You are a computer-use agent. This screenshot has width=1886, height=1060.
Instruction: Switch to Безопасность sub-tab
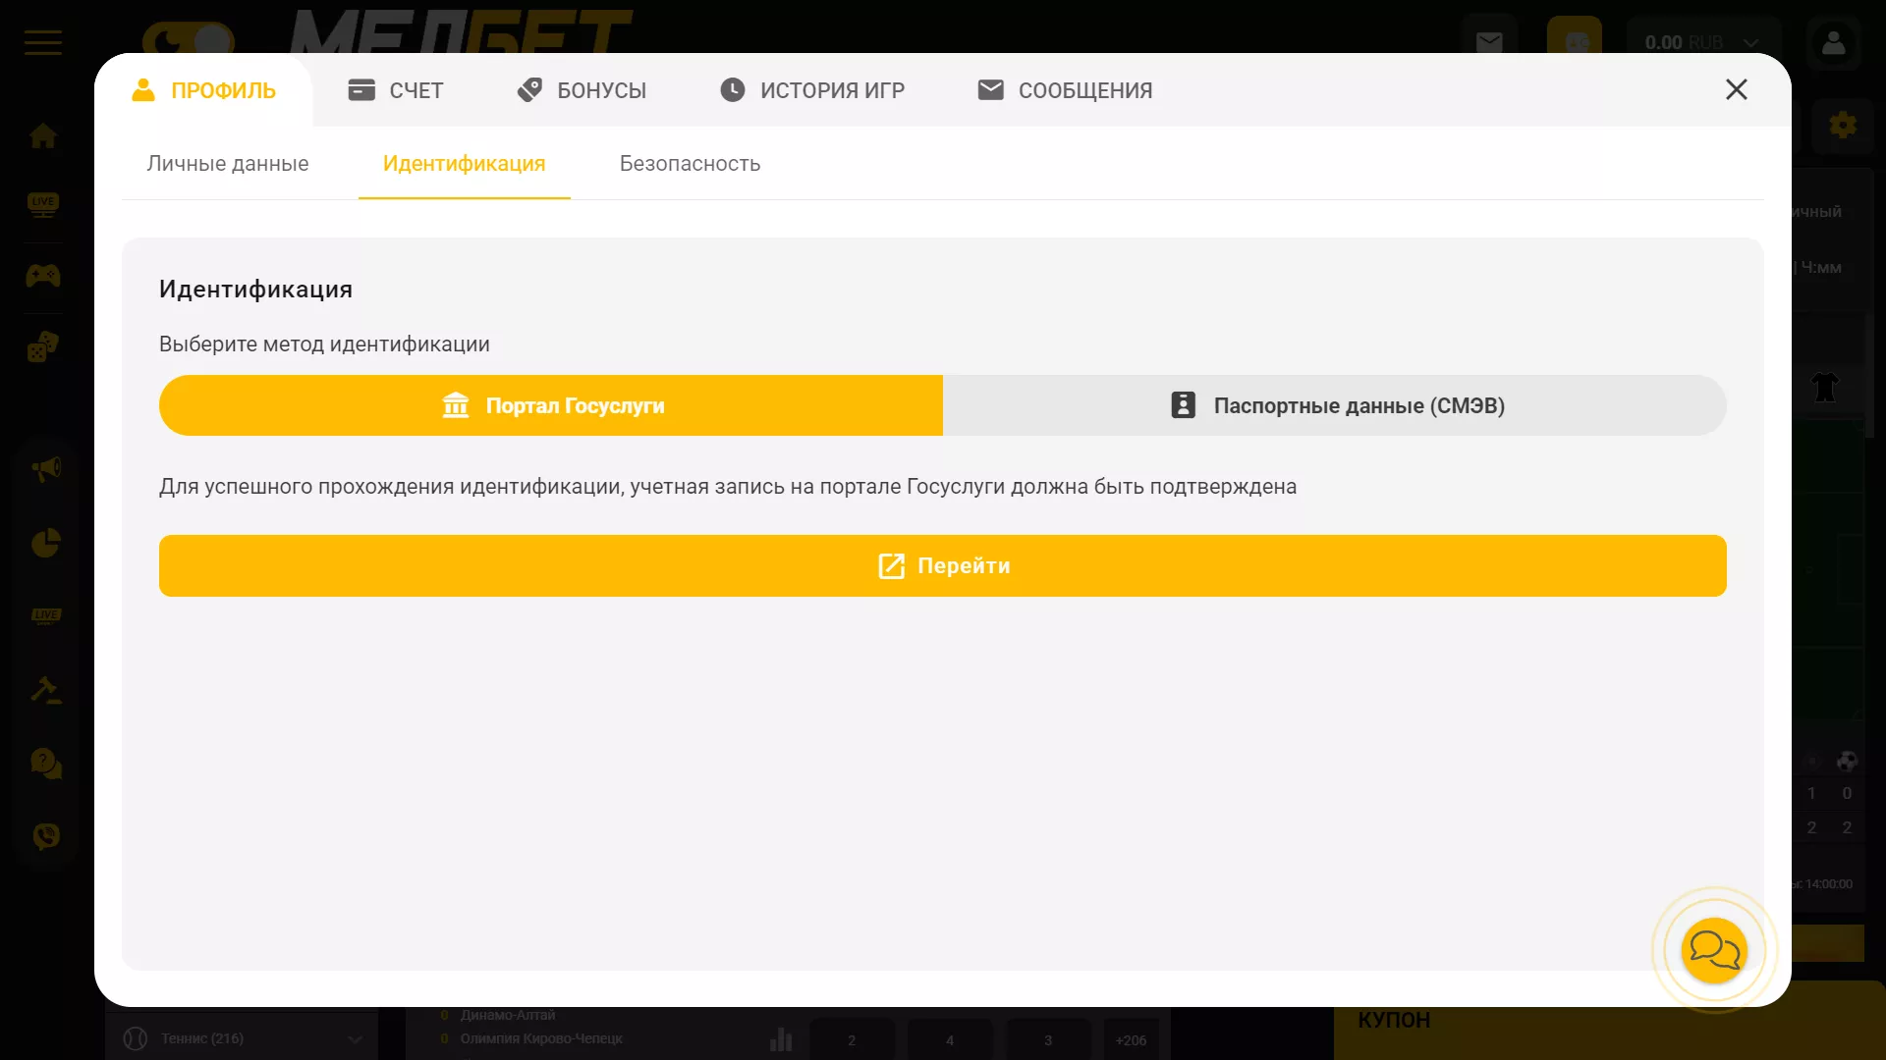[x=690, y=164]
